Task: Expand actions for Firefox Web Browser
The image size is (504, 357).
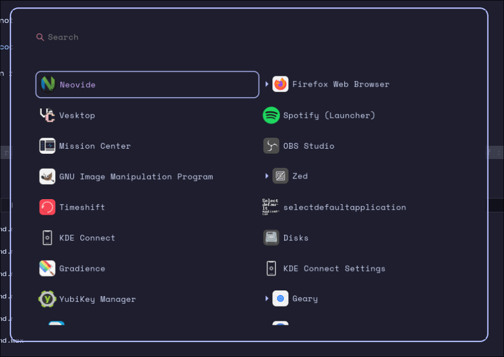Action: [266, 84]
